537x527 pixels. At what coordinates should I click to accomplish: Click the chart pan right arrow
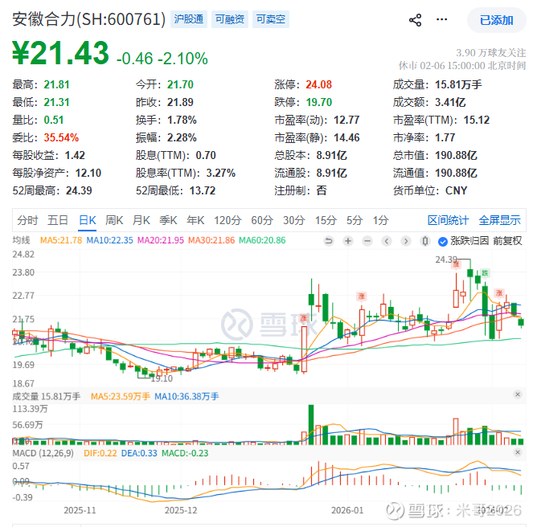406,241
